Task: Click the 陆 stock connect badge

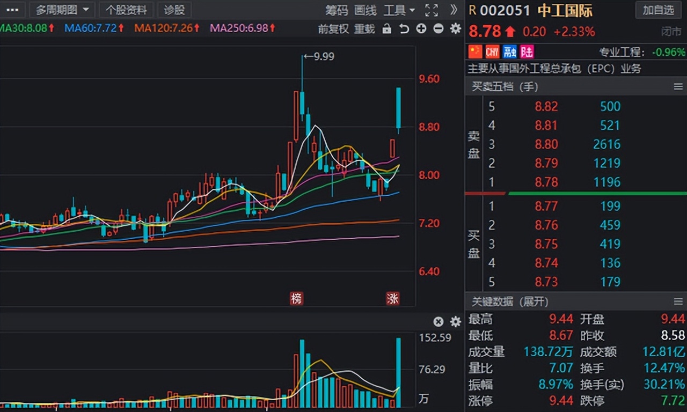Action: 527,51
